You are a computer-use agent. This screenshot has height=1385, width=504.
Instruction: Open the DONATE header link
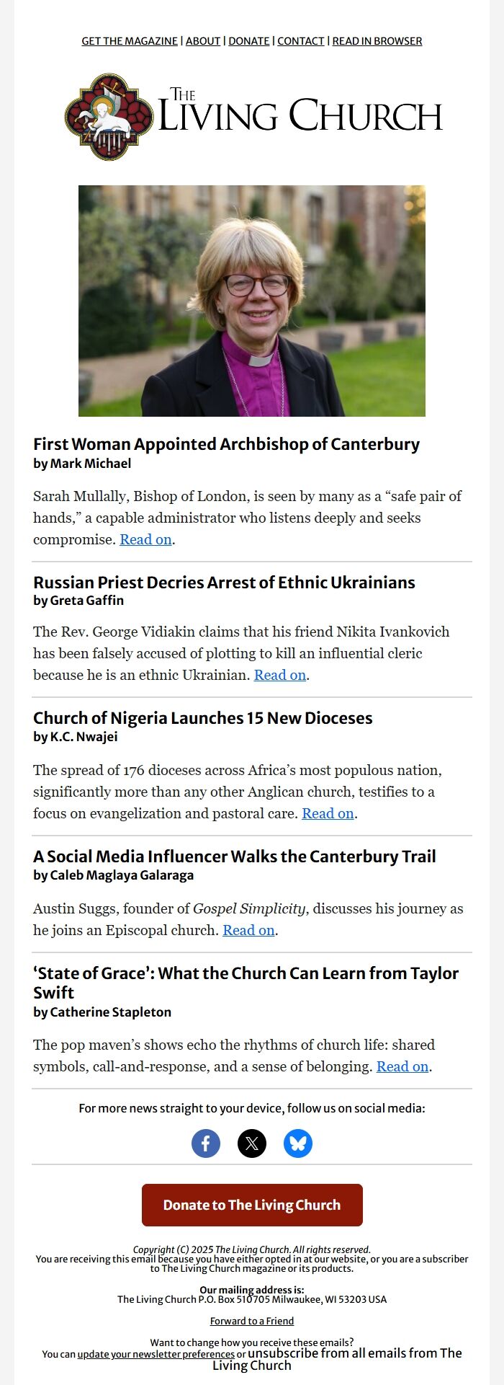[249, 41]
